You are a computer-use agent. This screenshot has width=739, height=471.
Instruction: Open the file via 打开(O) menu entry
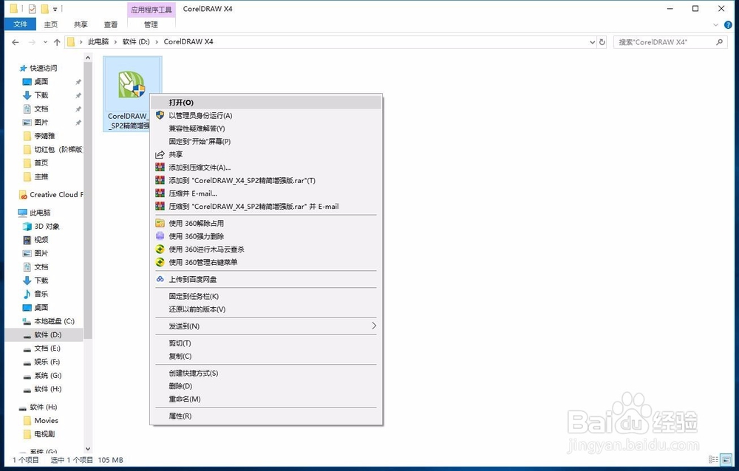pyautogui.click(x=266, y=102)
